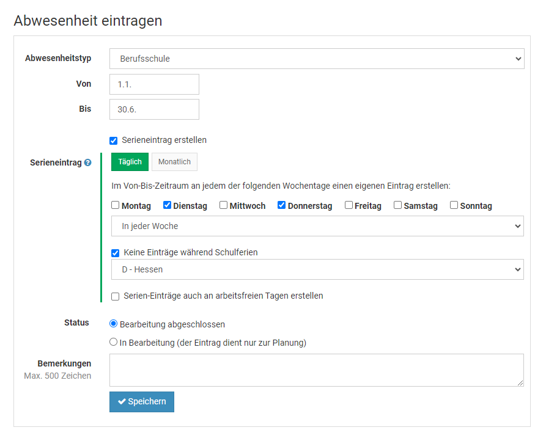Click the Serieneintrag help question mark icon
The height and width of the screenshot is (441, 546).
tap(88, 162)
